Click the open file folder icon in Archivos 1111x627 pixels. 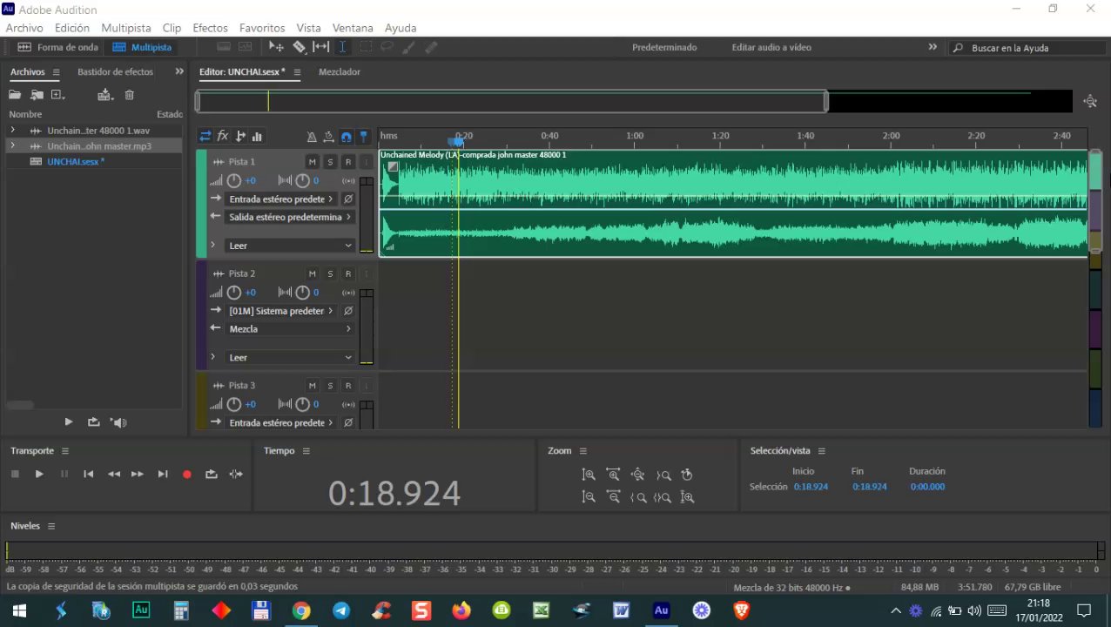(x=15, y=95)
